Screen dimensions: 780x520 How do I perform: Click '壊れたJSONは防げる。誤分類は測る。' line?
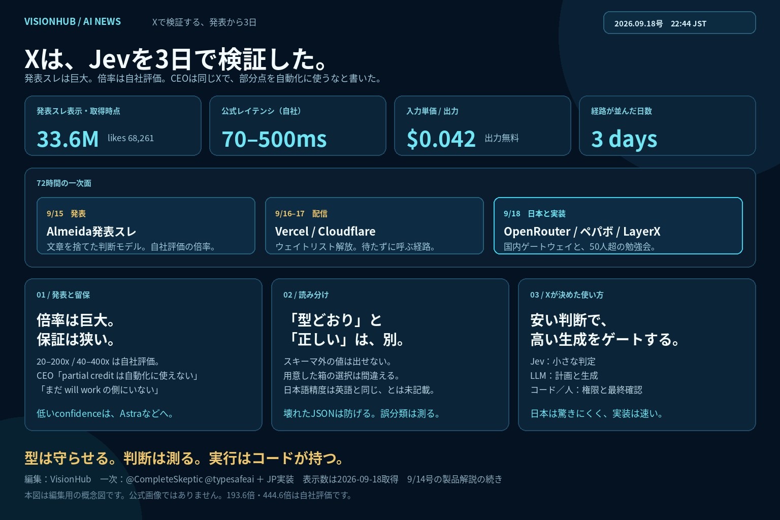click(362, 413)
